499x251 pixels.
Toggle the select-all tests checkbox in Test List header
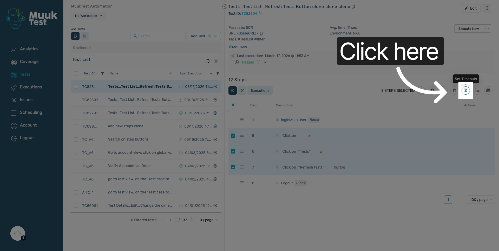click(76, 73)
